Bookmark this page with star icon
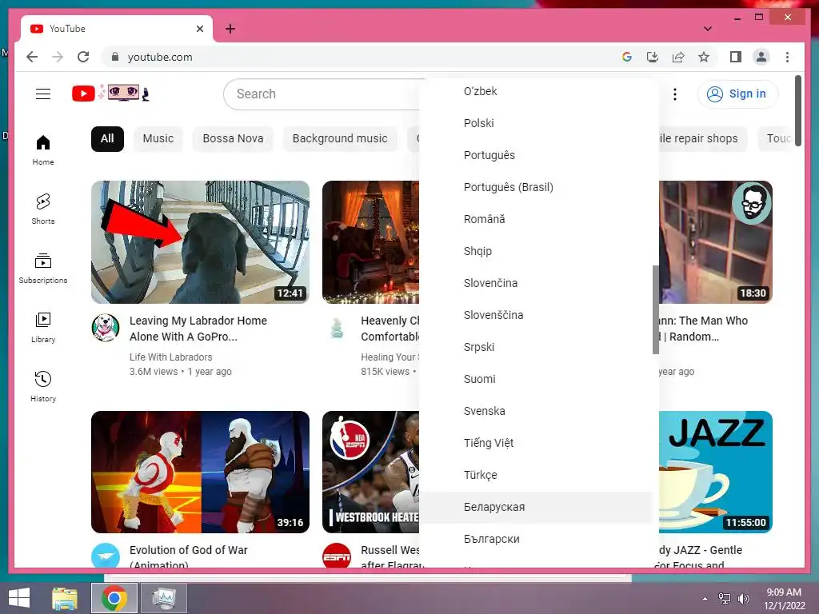The width and height of the screenshot is (819, 614). coord(704,57)
